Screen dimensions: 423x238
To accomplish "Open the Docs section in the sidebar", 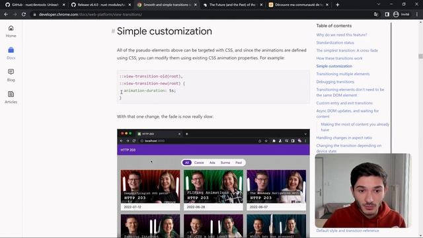I will [11, 54].
